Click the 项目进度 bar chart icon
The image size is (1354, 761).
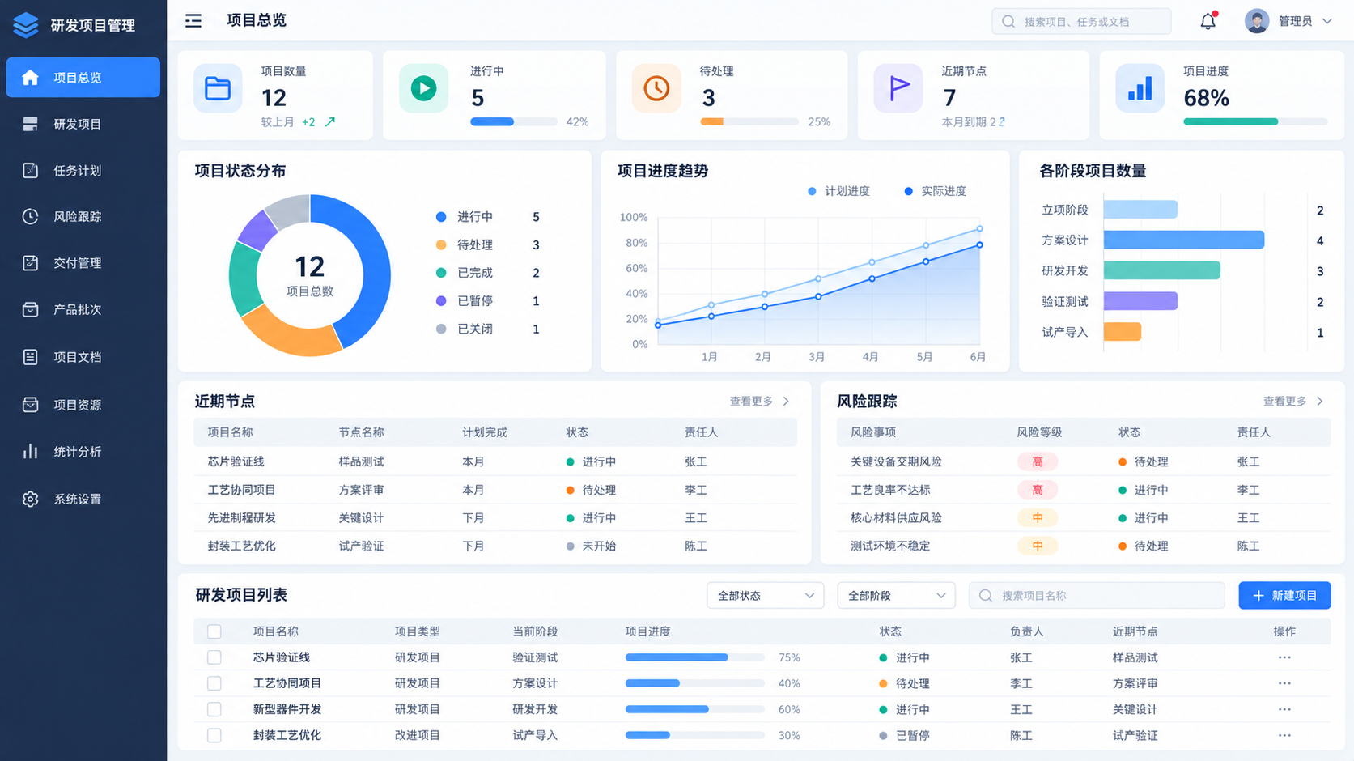pyautogui.click(x=1140, y=88)
